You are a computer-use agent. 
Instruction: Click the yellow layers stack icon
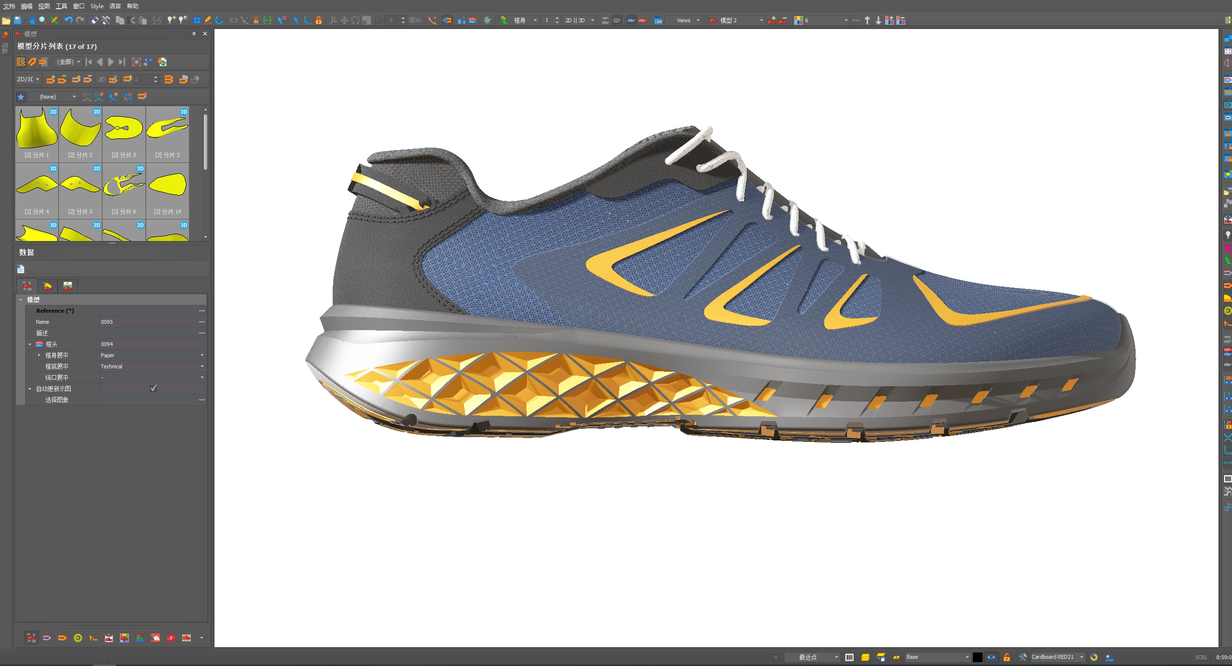coord(865,657)
